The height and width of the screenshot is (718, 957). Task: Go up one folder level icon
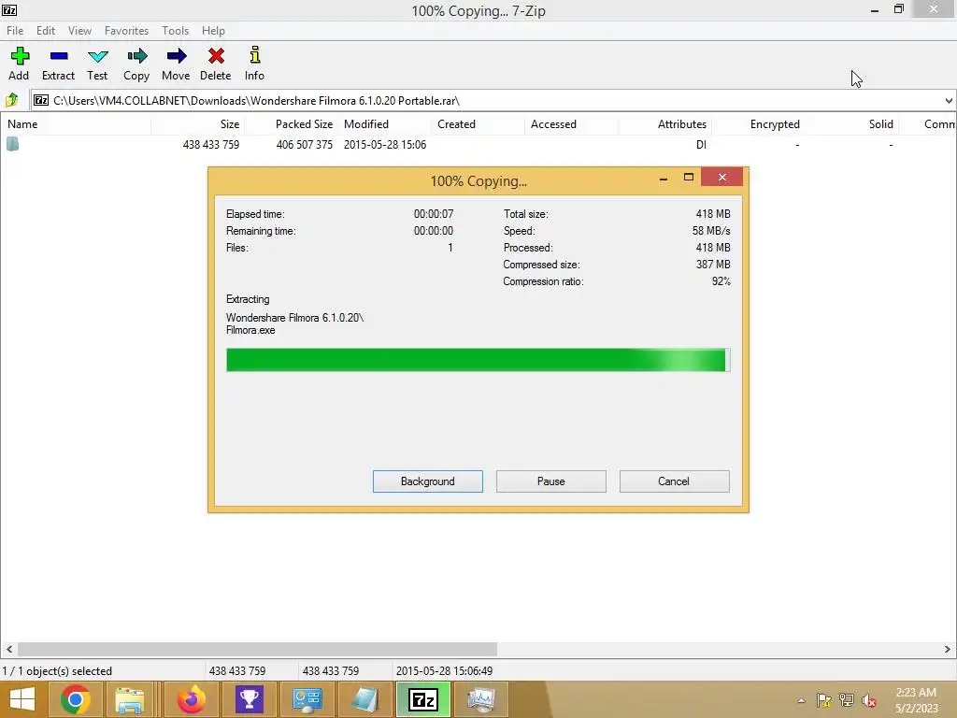11,100
